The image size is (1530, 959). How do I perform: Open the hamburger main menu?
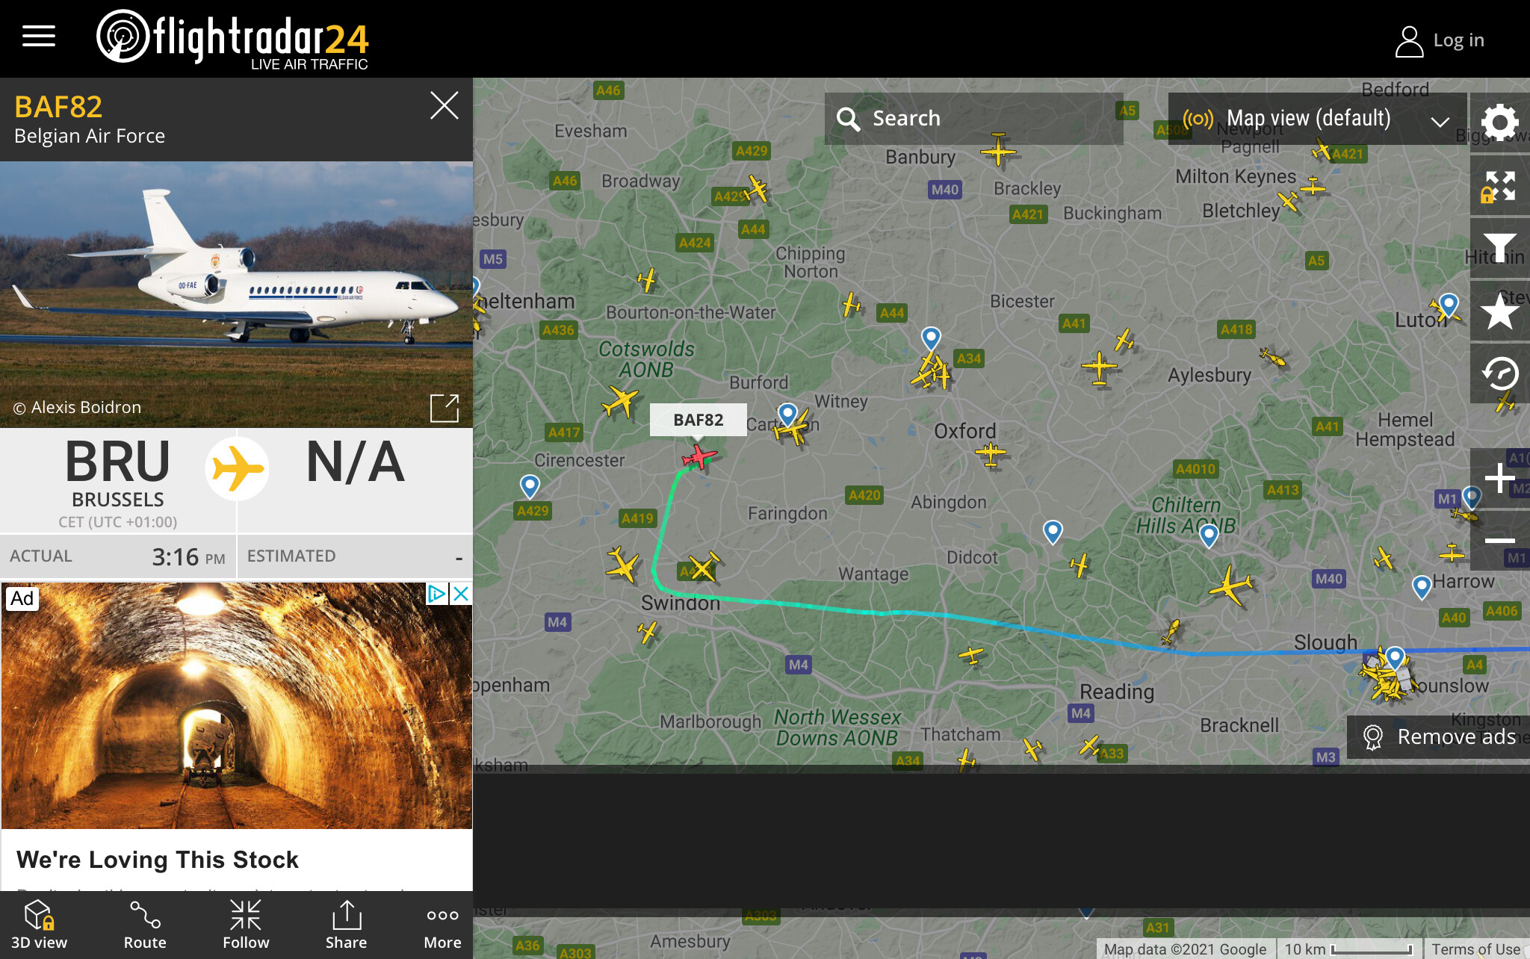point(39,36)
